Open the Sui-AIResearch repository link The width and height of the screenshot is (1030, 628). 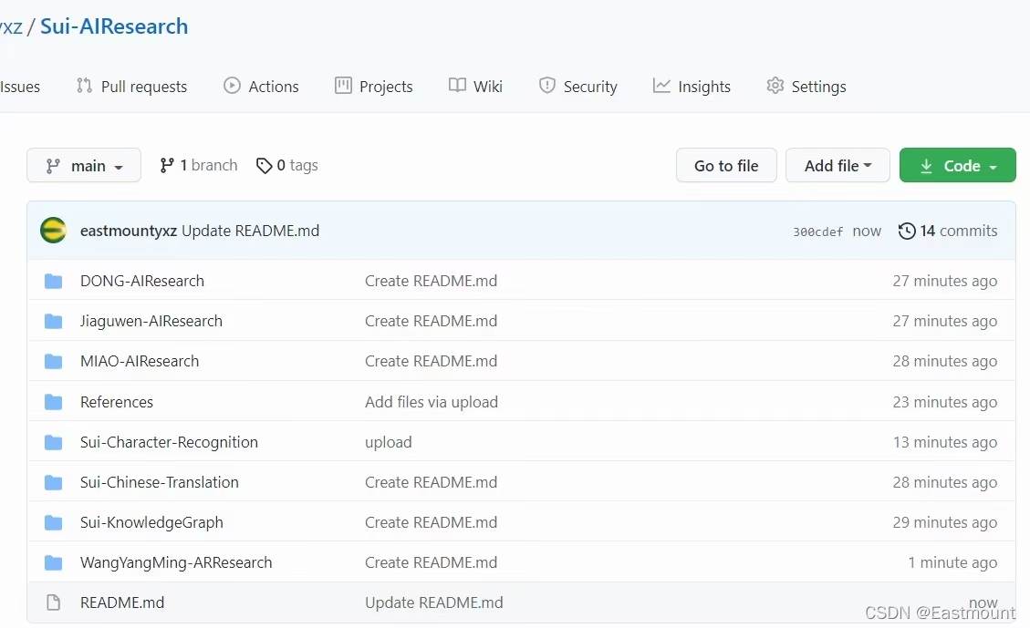[114, 26]
